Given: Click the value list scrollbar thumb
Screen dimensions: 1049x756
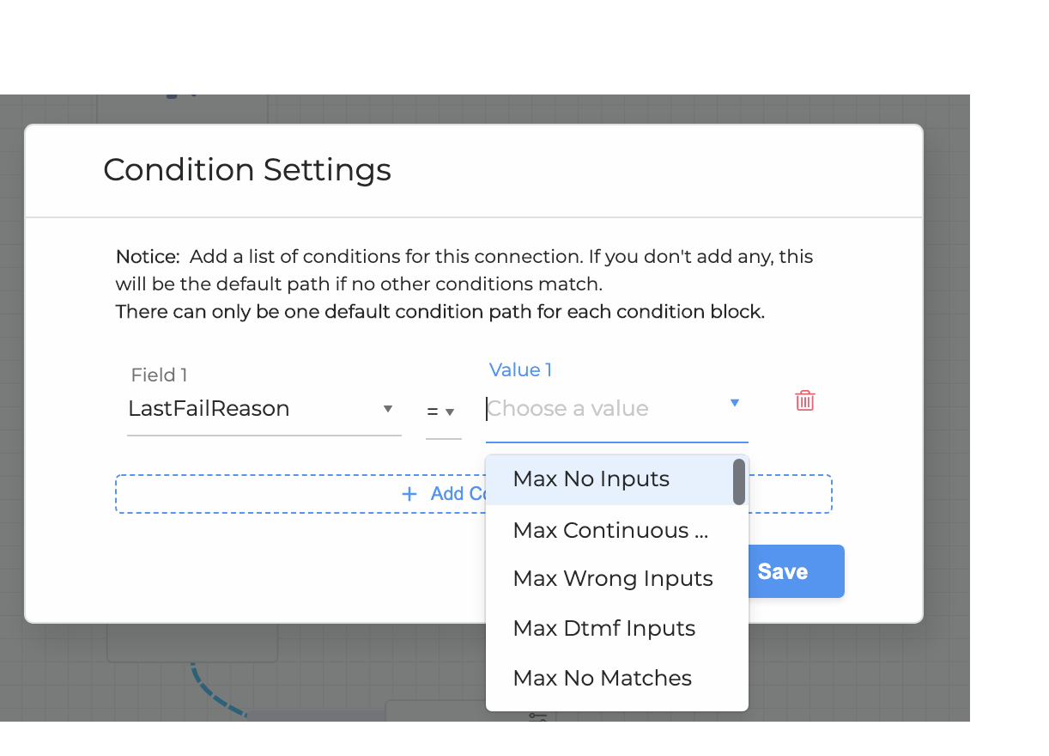Looking at the screenshot, I should 739,482.
